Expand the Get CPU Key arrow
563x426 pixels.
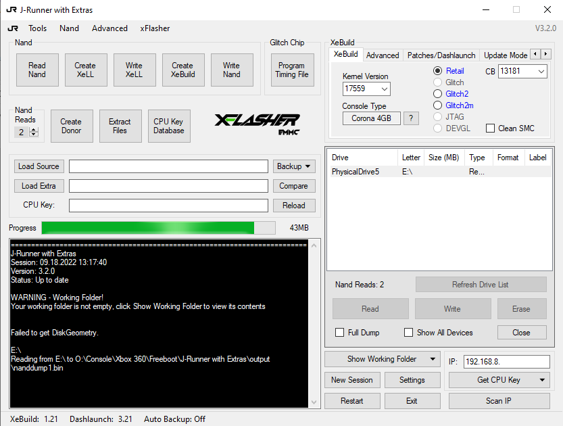point(542,380)
